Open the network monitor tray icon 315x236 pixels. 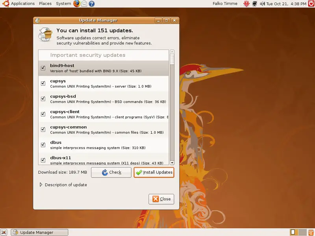[254, 4]
